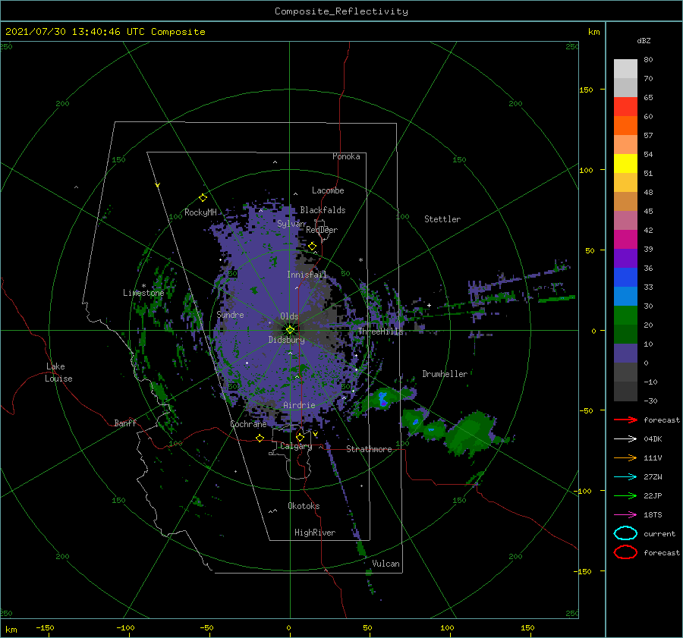Click yellow diamond marker above Calgary
Viewport: 683px width, 638px height.
(x=300, y=437)
